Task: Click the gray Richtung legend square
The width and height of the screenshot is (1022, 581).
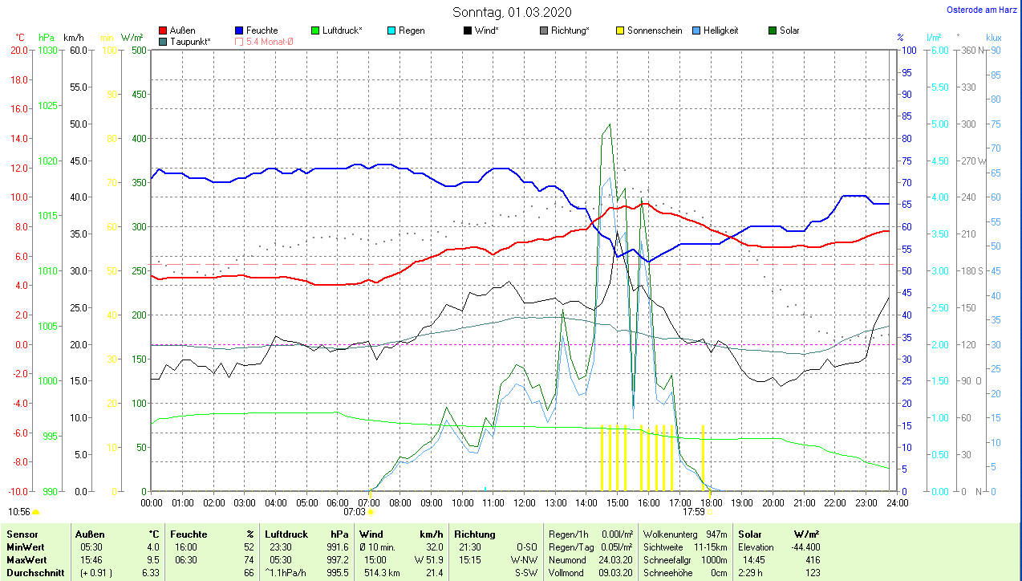Action: coord(544,30)
